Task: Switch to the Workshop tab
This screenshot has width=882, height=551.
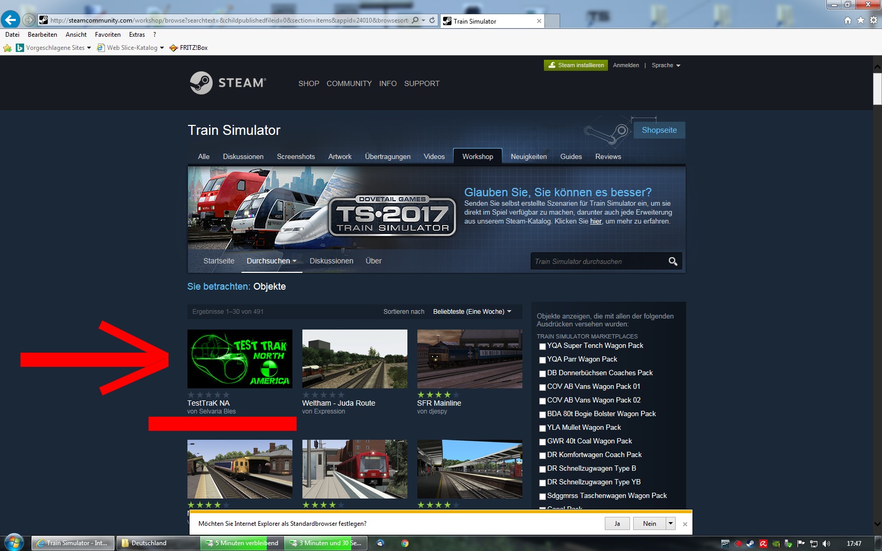Action: (478, 156)
